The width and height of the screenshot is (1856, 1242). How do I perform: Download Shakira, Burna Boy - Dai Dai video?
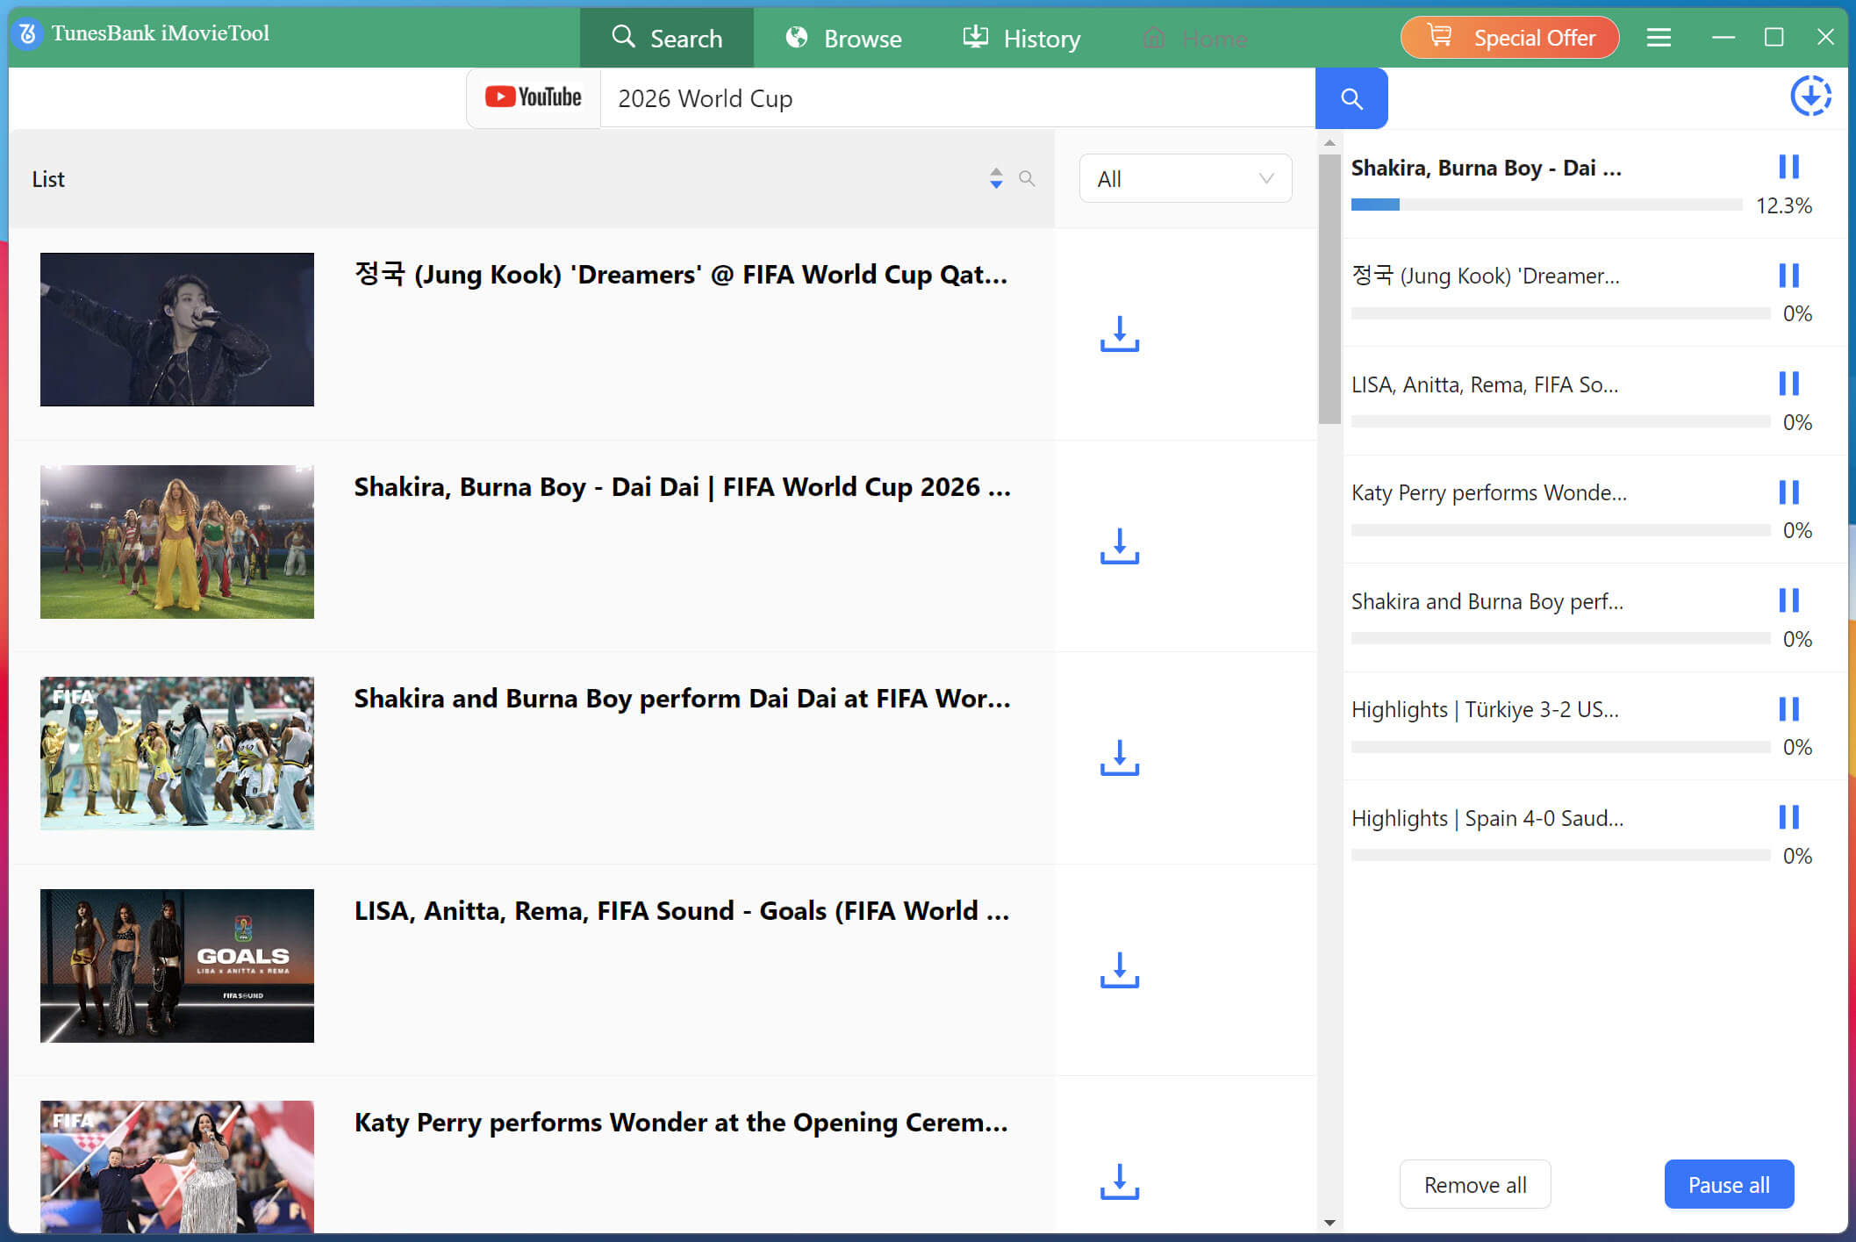coord(1120,546)
